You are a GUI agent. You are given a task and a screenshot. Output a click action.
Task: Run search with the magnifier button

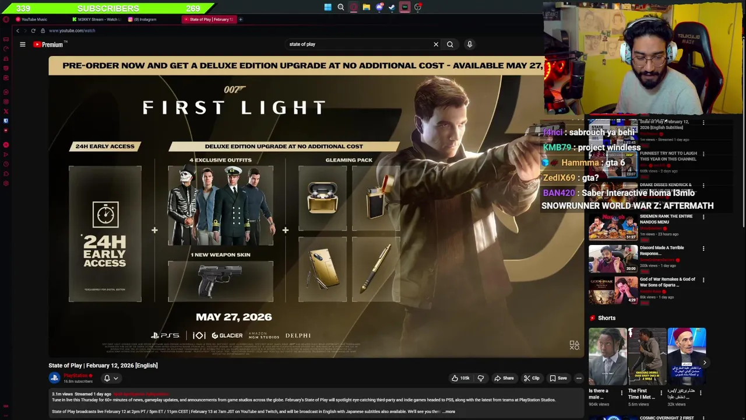coord(450,44)
